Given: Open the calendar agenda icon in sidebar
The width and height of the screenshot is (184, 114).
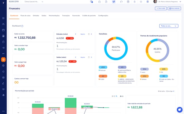Looking at the screenshot, I should [3, 30].
